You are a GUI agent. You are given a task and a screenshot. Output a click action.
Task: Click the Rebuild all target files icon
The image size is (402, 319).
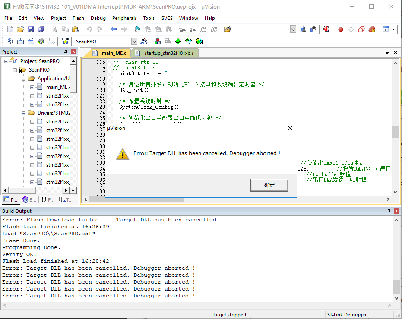point(31,41)
